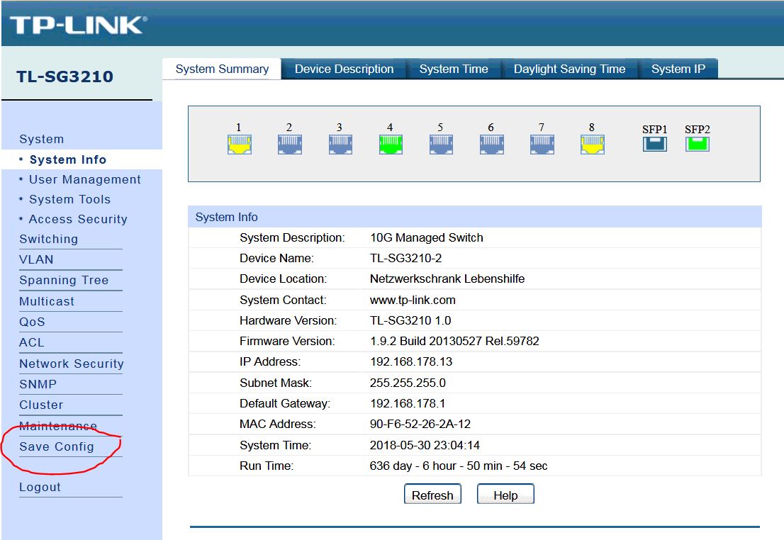The image size is (784, 540).
Task: Expand the VLAN menu
Action: (36, 259)
